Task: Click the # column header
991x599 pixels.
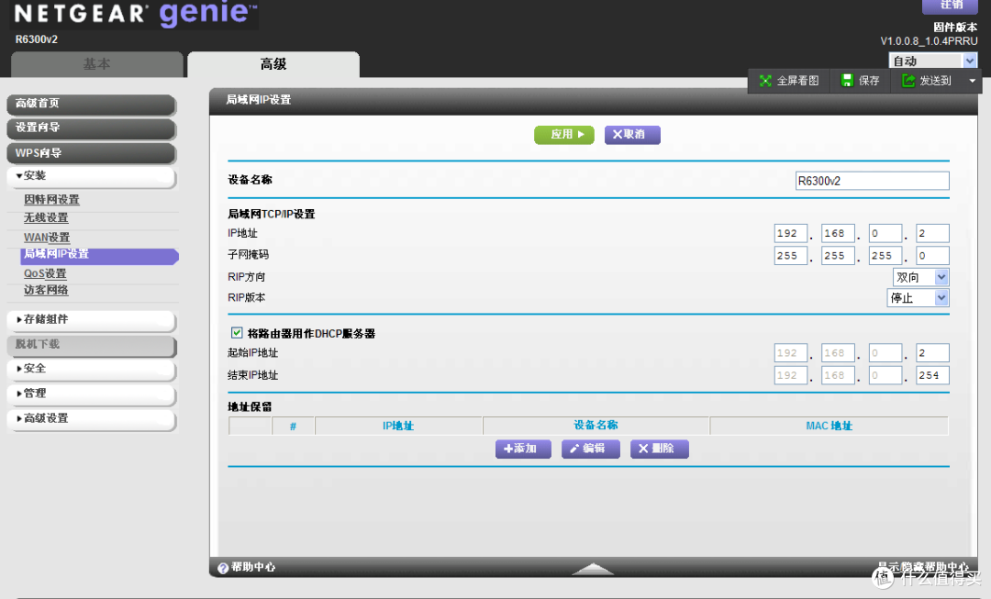Action: pyautogui.click(x=294, y=427)
